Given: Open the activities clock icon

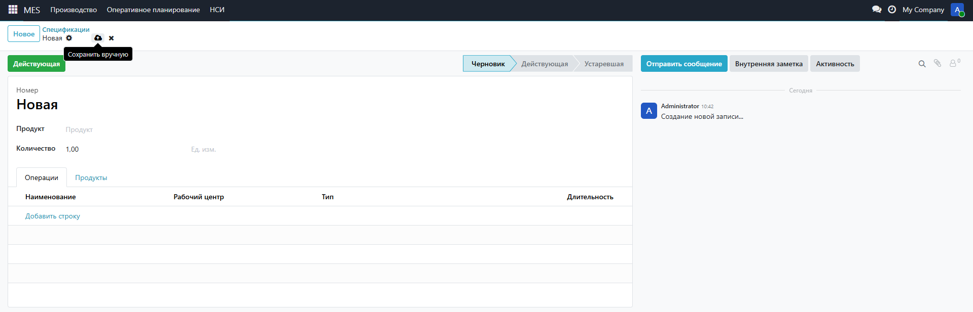Looking at the screenshot, I should click(892, 10).
